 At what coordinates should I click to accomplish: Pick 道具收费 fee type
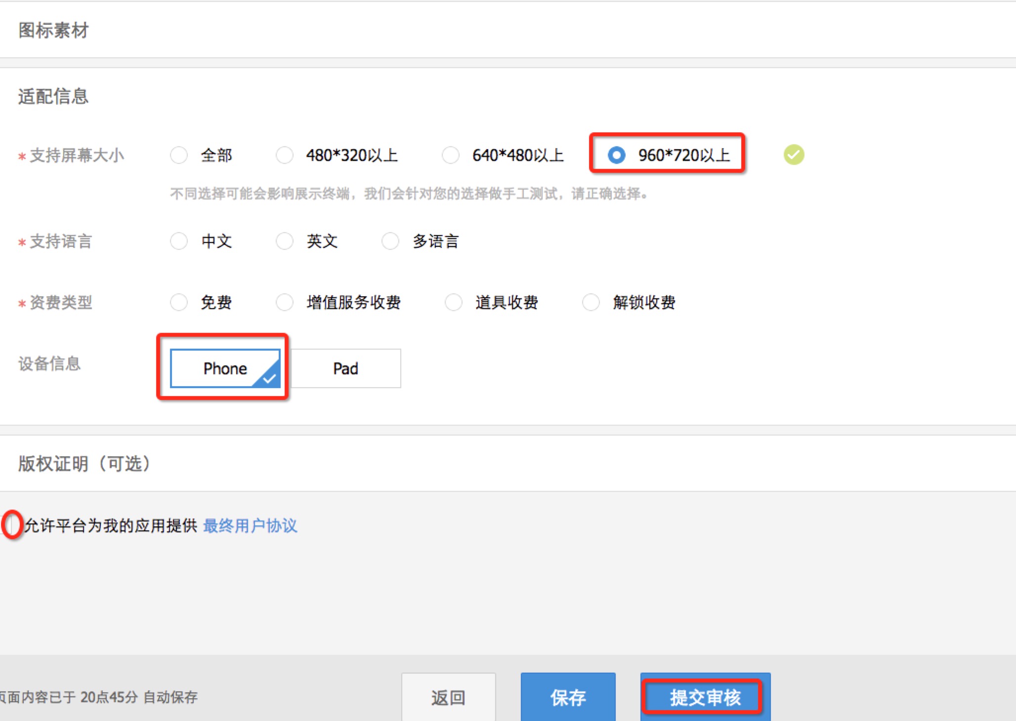click(453, 302)
